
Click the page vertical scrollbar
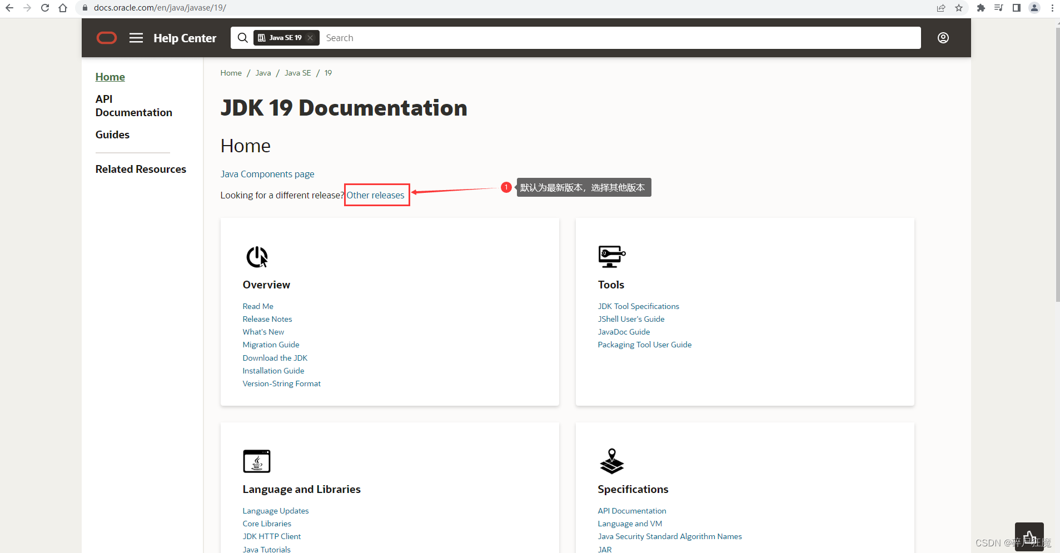1058,166
